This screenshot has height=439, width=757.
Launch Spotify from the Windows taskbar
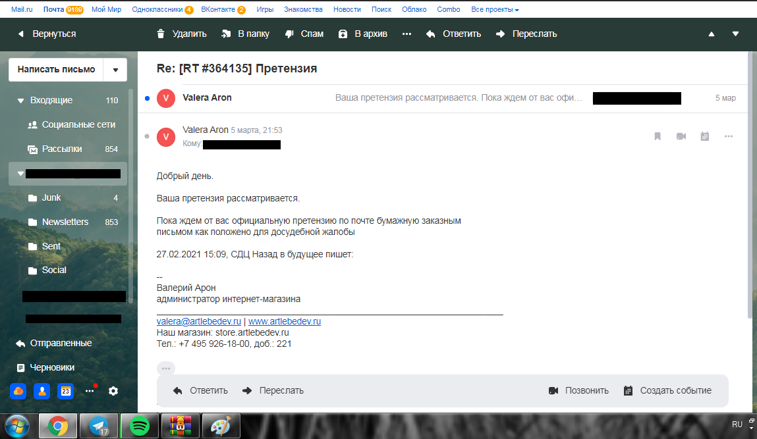click(x=139, y=426)
